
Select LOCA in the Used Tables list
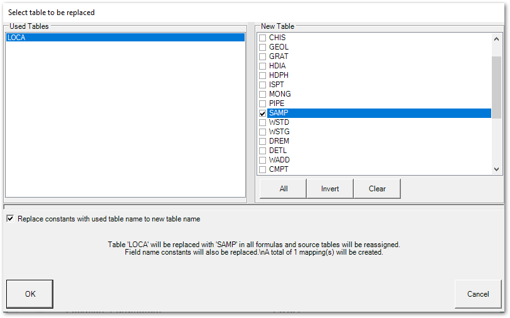125,38
